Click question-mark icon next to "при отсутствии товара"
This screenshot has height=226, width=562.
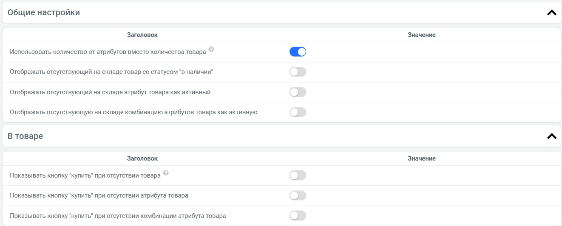pyautogui.click(x=166, y=173)
